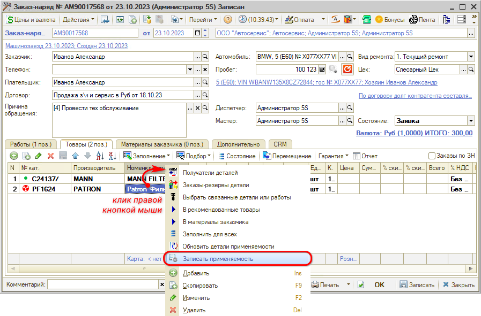The height and width of the screenshot is (316, 481).
Task: Click magnifier icon next to Автомобиль field
Action: click(350, 57)
